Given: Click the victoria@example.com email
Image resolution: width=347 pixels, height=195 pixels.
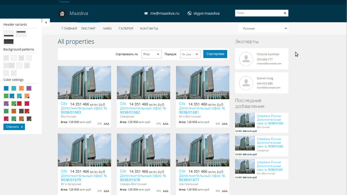Looking at the screenshot, I should pyautogui.click(x=269, y=64).
